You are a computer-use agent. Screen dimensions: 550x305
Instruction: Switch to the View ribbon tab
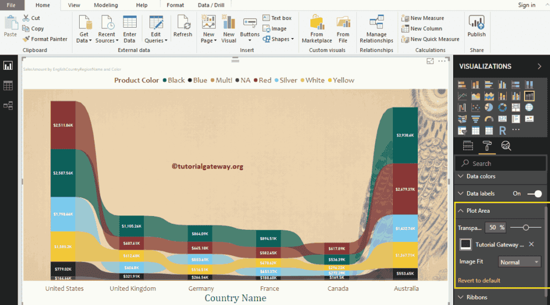tap(74, 5)
